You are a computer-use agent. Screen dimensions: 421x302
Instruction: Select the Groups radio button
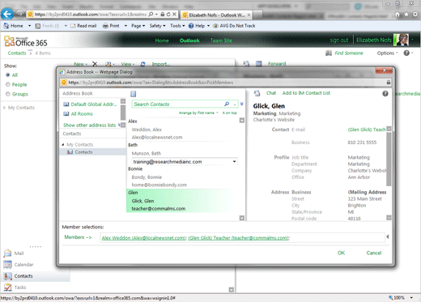point(8,94)
